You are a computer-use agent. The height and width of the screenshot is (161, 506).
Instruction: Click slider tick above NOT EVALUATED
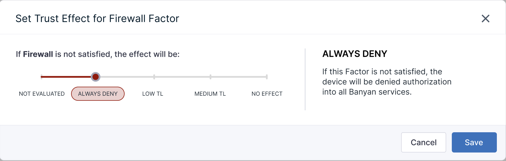pyautogui.click(x=41, y=77)
